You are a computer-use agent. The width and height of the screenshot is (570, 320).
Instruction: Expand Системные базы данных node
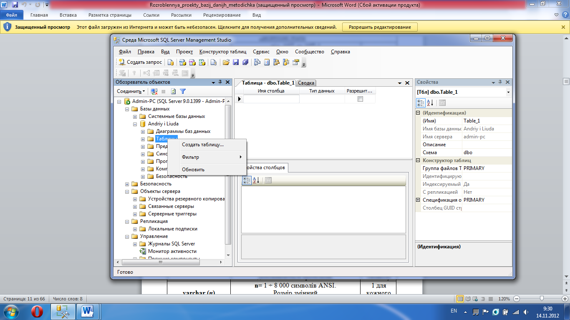[x=135, y=116]
